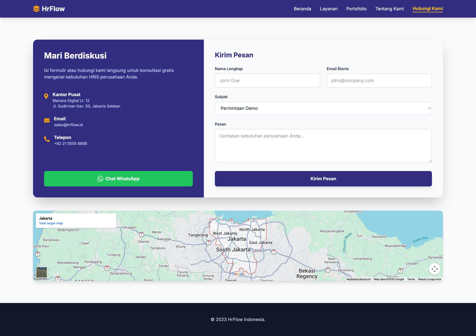Open the Tentang Kami page
Image resolution: width=476 pixels, height=336 pixels.
tap(389, 9)
